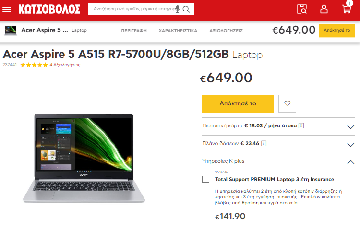
Task: Go to ΧΑΡΑΚΤΗΡΙΣΤΙΚΑ tab
Action: point(178,31)
